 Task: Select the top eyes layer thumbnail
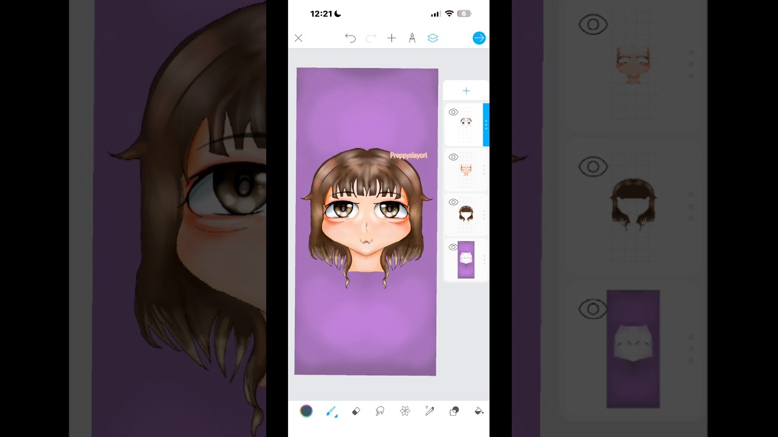pyautogui.click(x=466, y=126)
